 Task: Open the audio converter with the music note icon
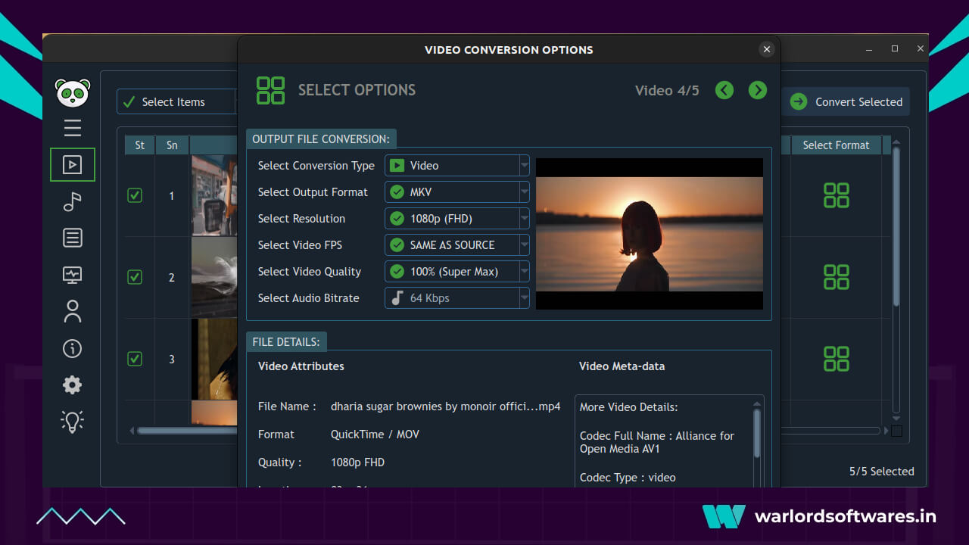click(x=72, y=201)
